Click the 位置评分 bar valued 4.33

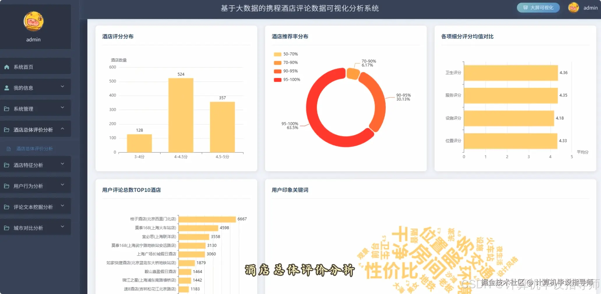coord(510,141)
